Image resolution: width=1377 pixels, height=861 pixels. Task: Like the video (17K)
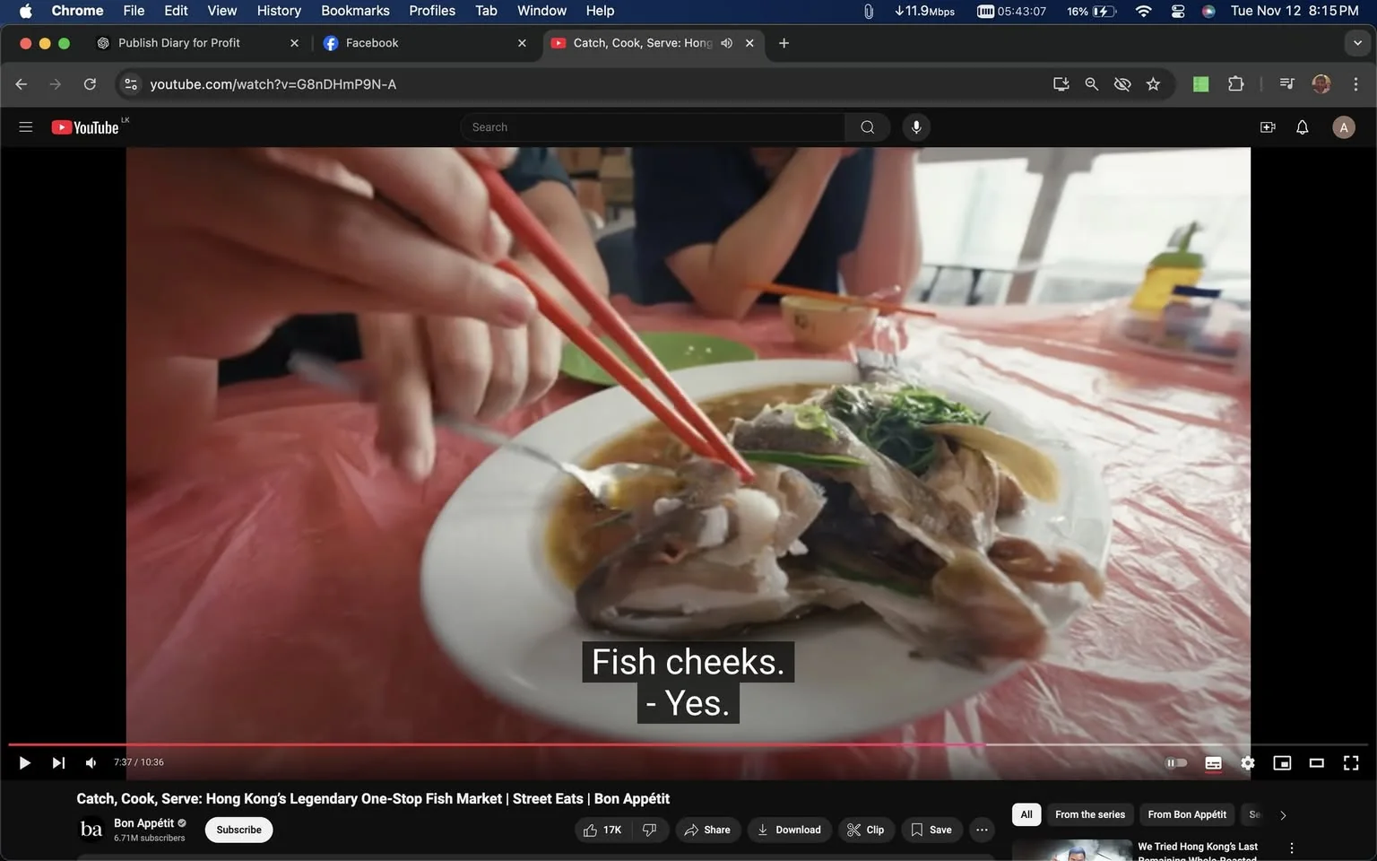click(602, 830)
